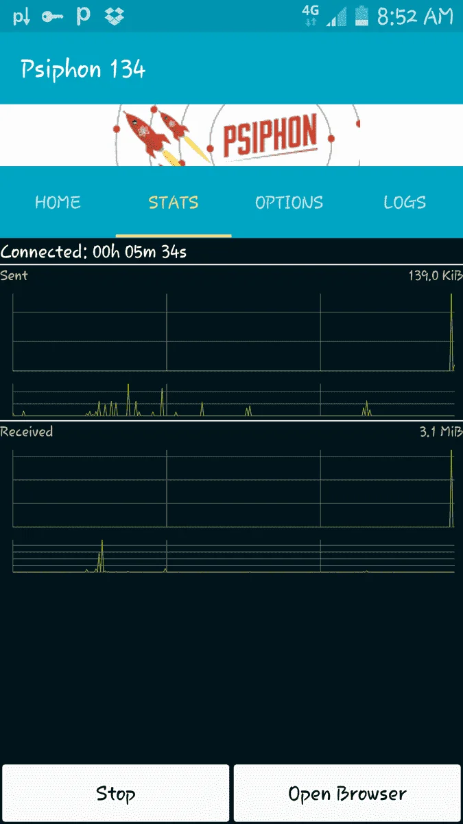
Task: Select the STATS tab
Action: [174, 203]
